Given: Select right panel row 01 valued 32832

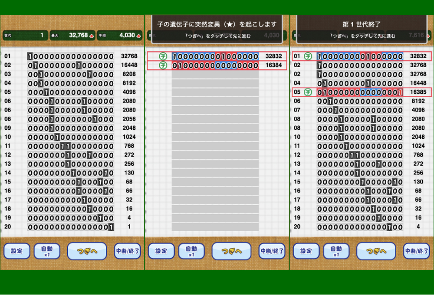Looking at the screenshot, I should 362,56.
